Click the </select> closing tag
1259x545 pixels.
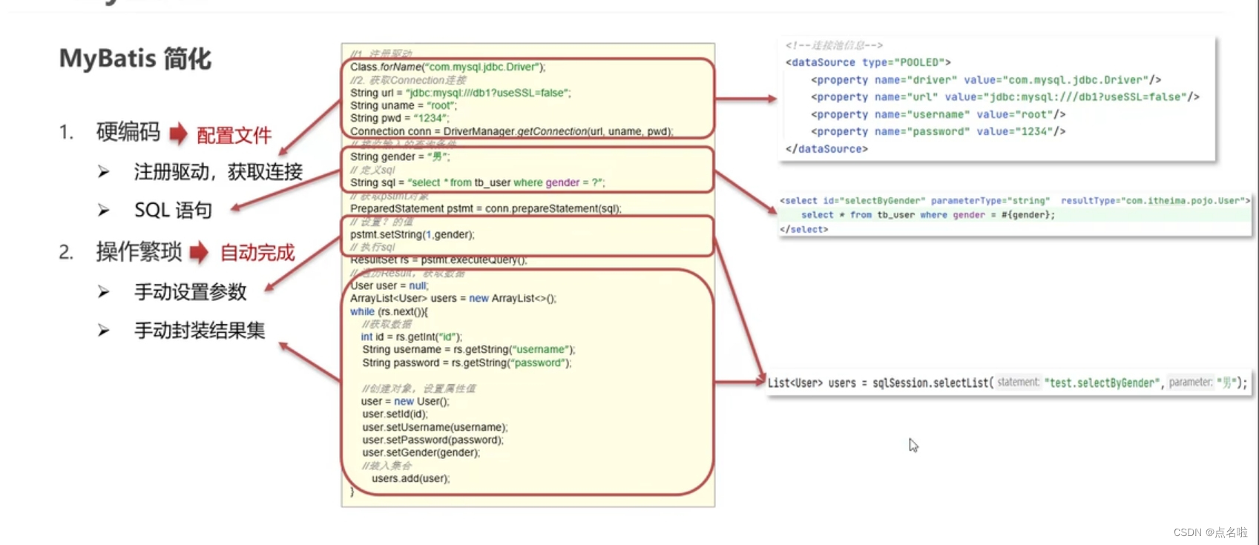(803, 230)
